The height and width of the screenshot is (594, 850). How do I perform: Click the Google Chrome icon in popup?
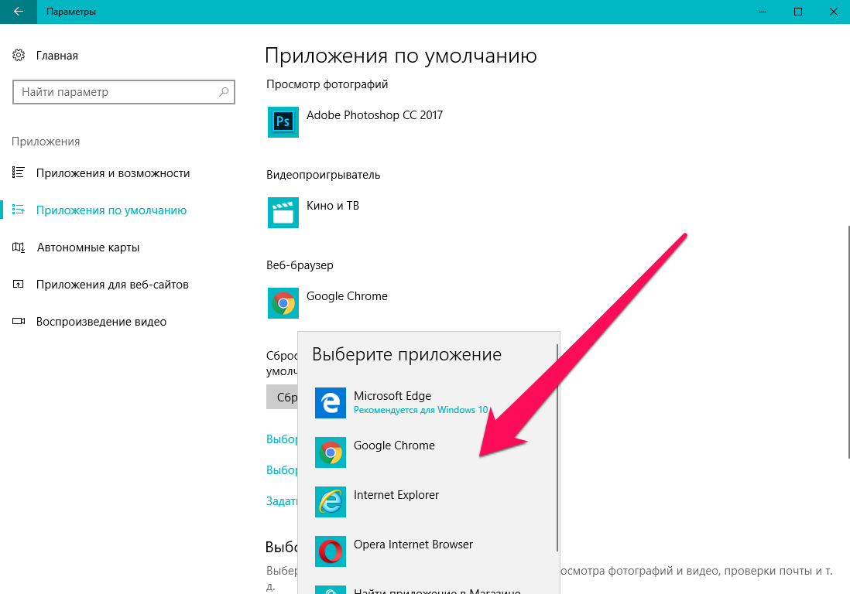point(330,452)
